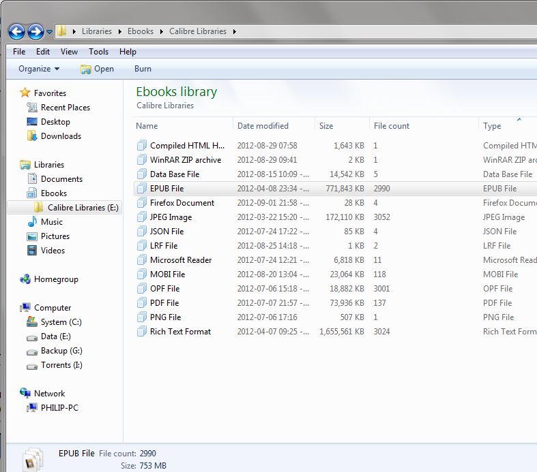Sort by the Size column header

(x=326, y=126)
